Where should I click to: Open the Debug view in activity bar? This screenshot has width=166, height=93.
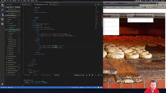2,19
